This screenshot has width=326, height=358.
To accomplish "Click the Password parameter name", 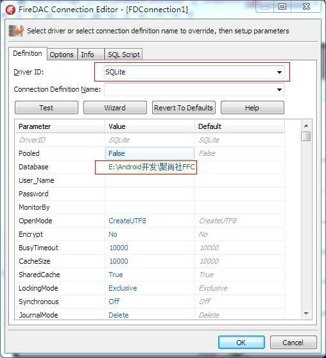I will pos(33,194).
